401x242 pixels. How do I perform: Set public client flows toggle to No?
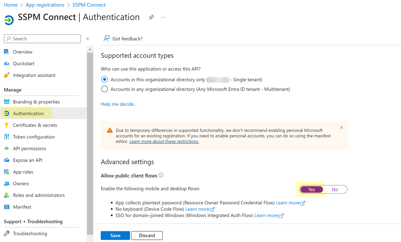pos(335,190)
